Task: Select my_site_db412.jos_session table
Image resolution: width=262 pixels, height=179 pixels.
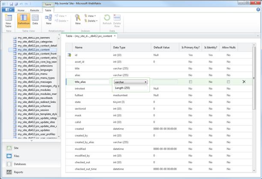Action: coord(33,110)
